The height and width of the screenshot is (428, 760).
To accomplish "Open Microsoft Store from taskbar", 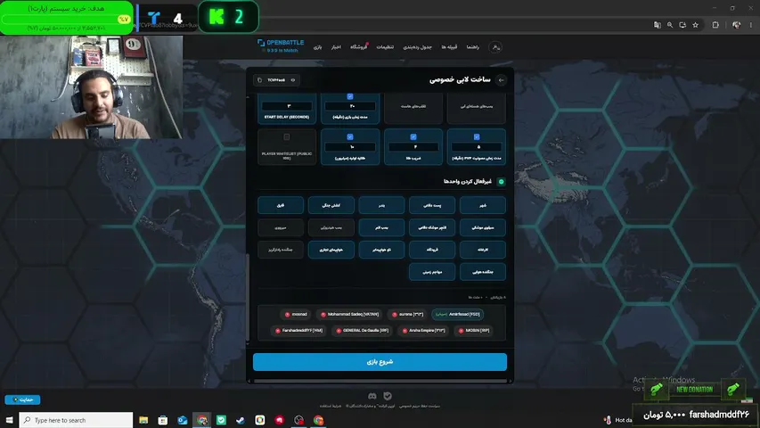I will [x=163, y=420].
